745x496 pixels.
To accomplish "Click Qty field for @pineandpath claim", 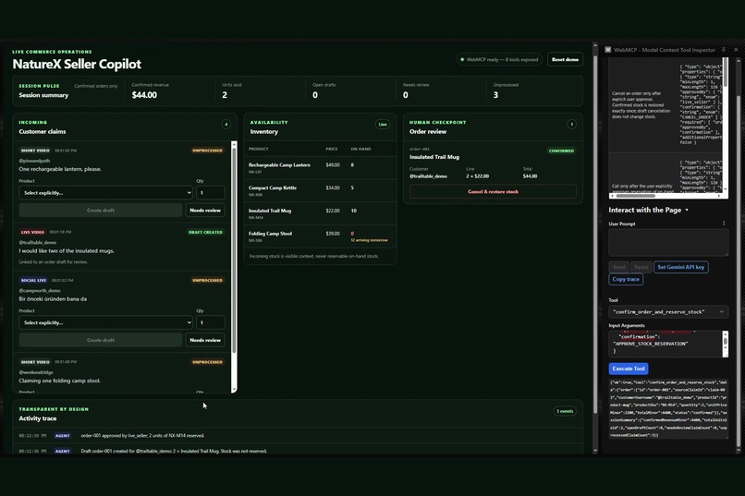I will [210, 193].
